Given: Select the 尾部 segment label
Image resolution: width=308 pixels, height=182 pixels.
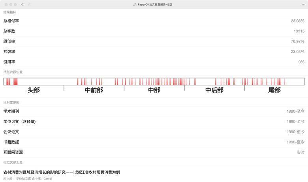Looking at the screenshot, I should pos(274,91).
